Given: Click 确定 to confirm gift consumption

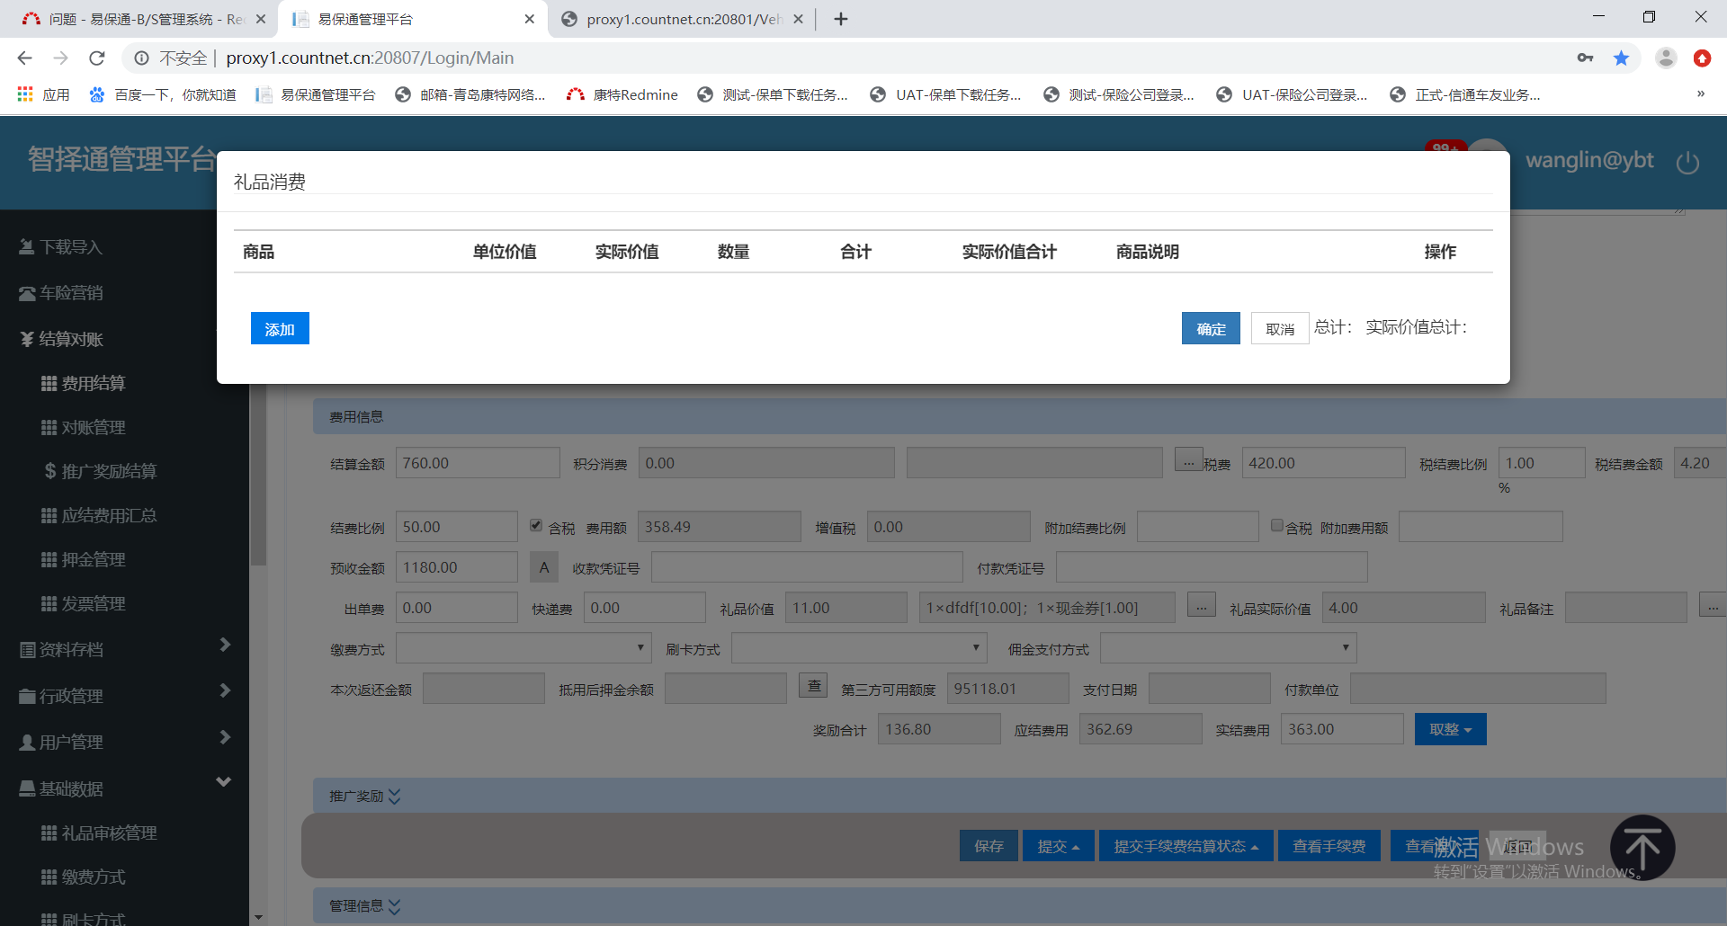Looking at the screenshot, I should pos(1211,329).
